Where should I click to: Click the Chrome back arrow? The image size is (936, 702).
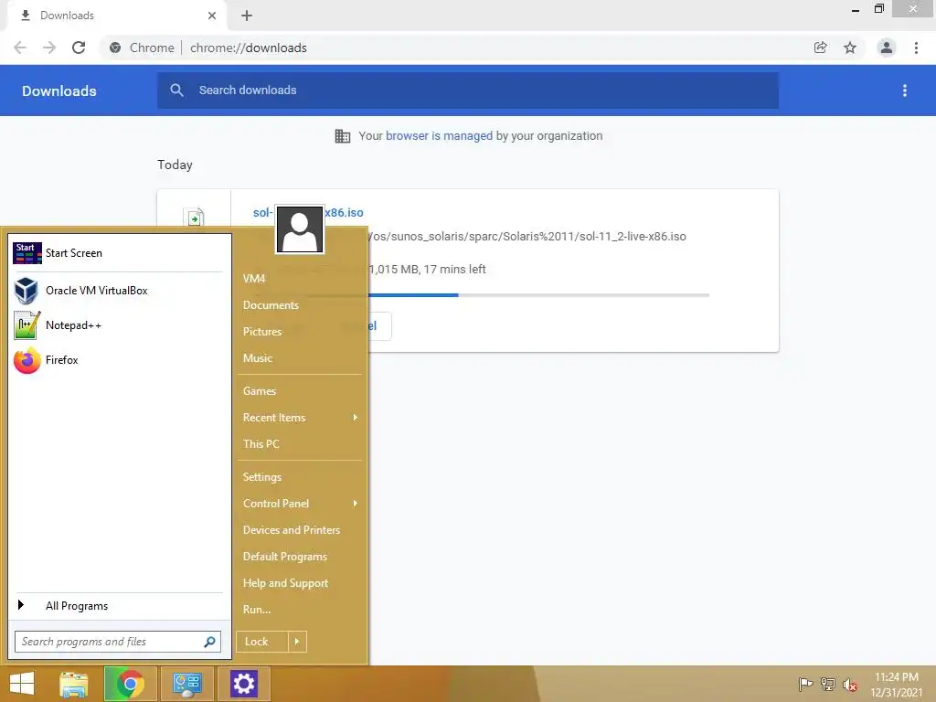20,48
